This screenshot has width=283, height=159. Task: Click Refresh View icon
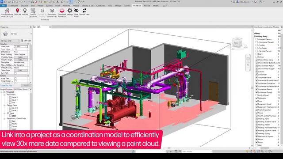[x=84, y=11]
